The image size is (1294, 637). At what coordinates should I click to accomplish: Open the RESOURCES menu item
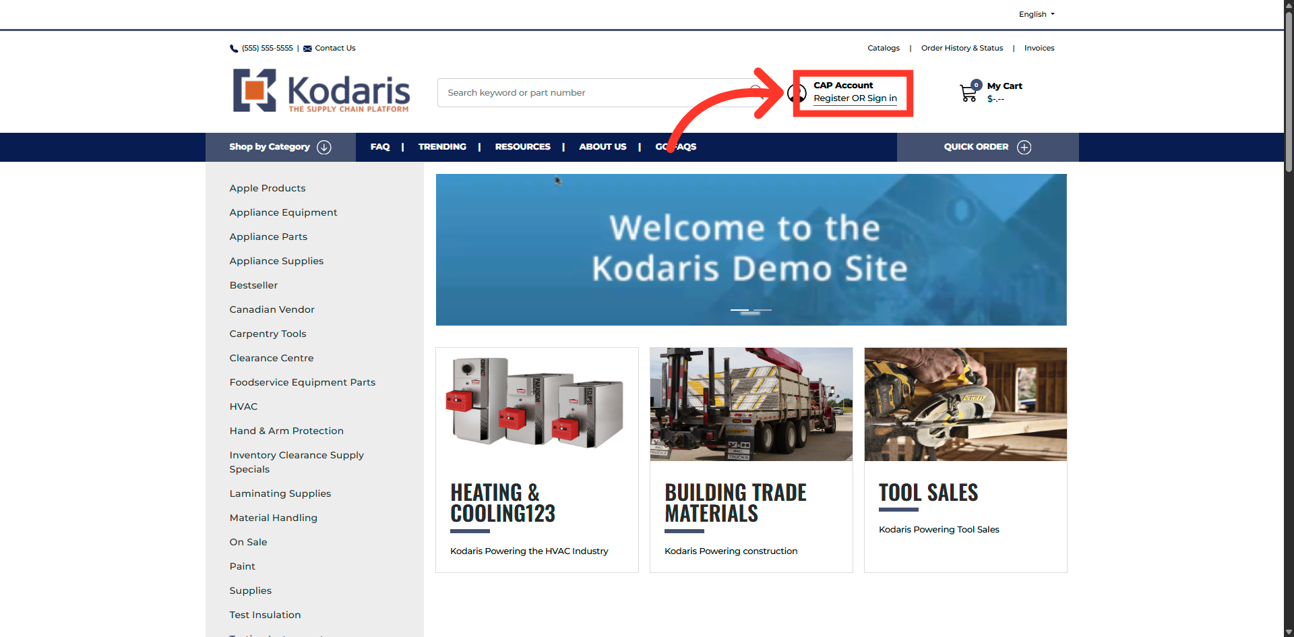(523, 147)
